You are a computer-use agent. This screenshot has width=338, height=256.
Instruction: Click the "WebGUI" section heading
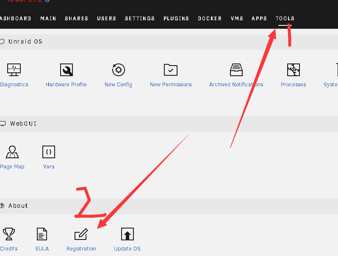[23, 124]
